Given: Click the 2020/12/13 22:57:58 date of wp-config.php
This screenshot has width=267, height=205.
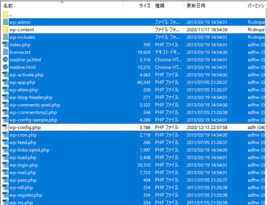Looking at the screenshot, I should pyautogui.click(x=207, y=128).
